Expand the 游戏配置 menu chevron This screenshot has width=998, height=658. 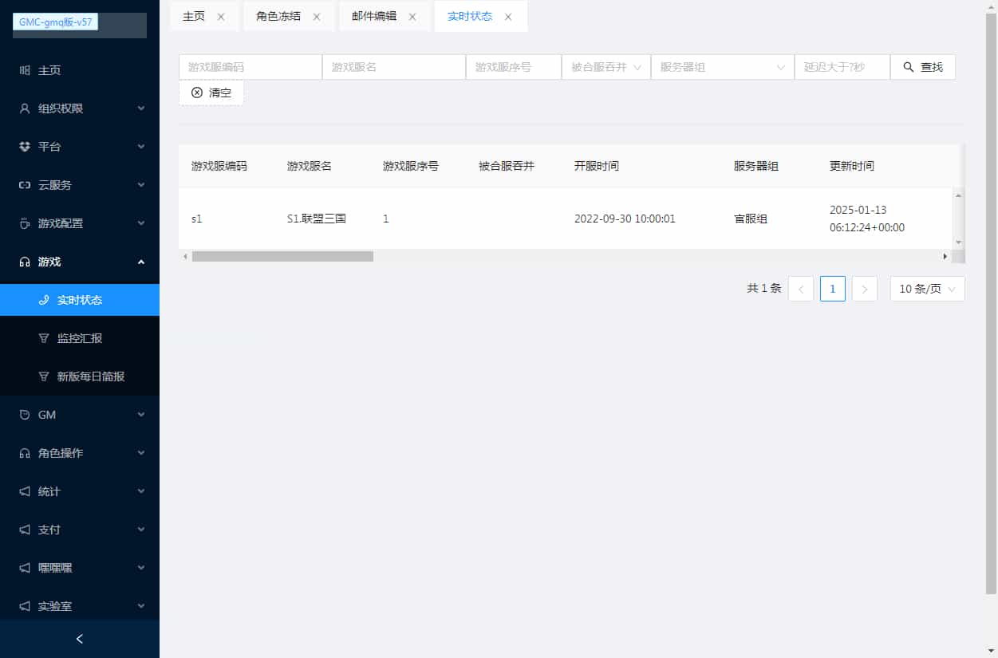[x=141, y=223]
